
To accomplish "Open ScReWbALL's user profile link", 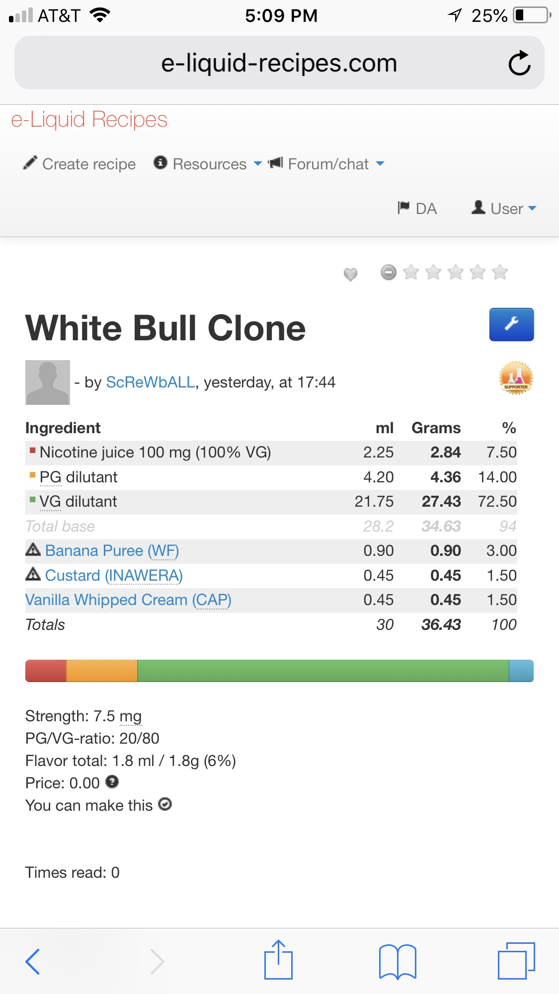I will [151, 382].
